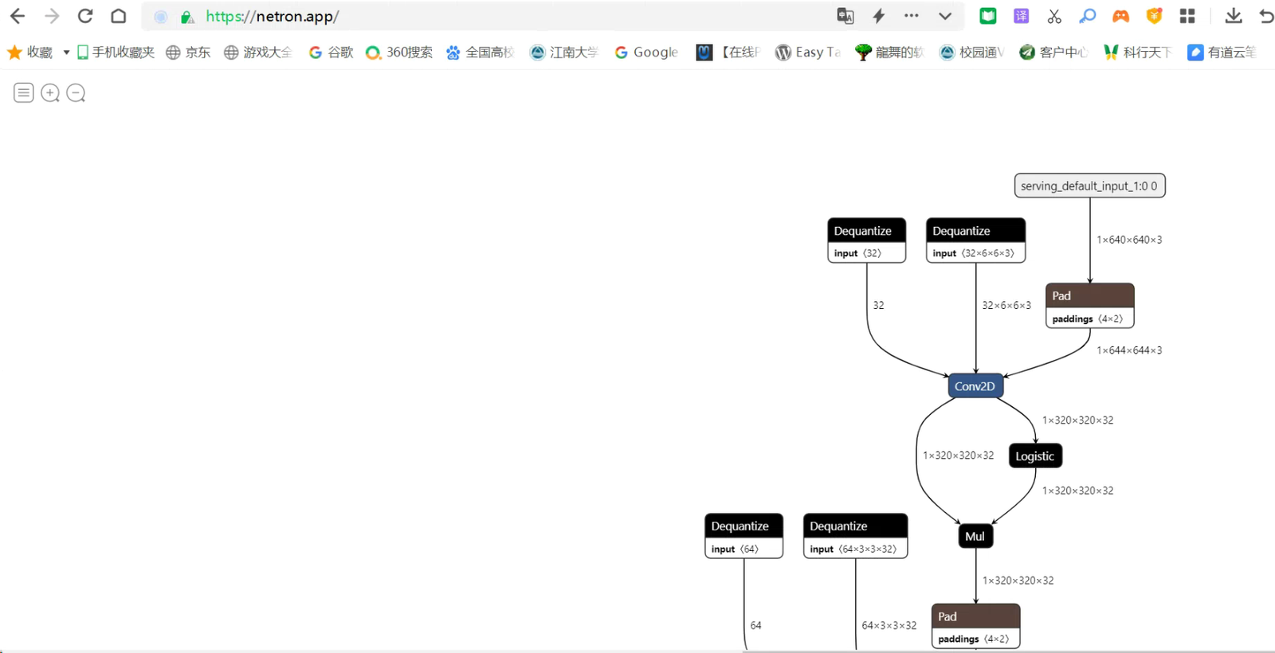Open the game controller extension

tap(1121, 16)
